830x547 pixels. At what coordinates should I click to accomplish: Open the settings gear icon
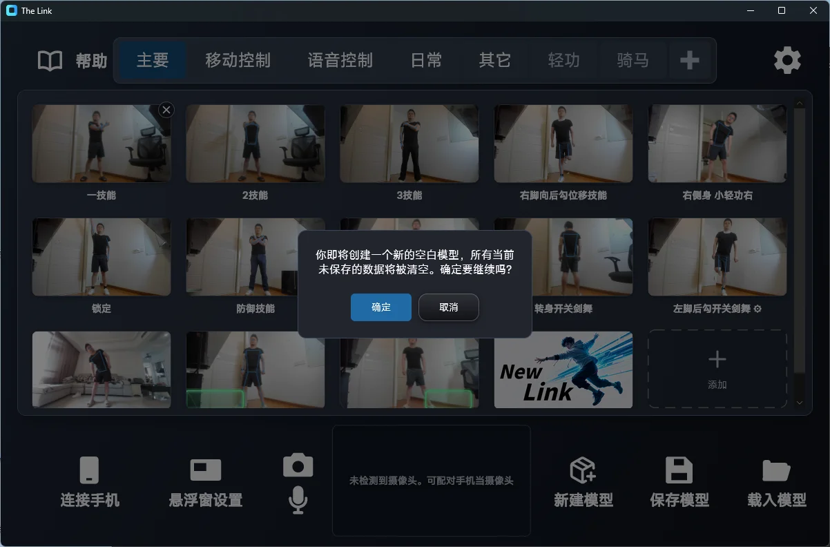tap(787, 61)
